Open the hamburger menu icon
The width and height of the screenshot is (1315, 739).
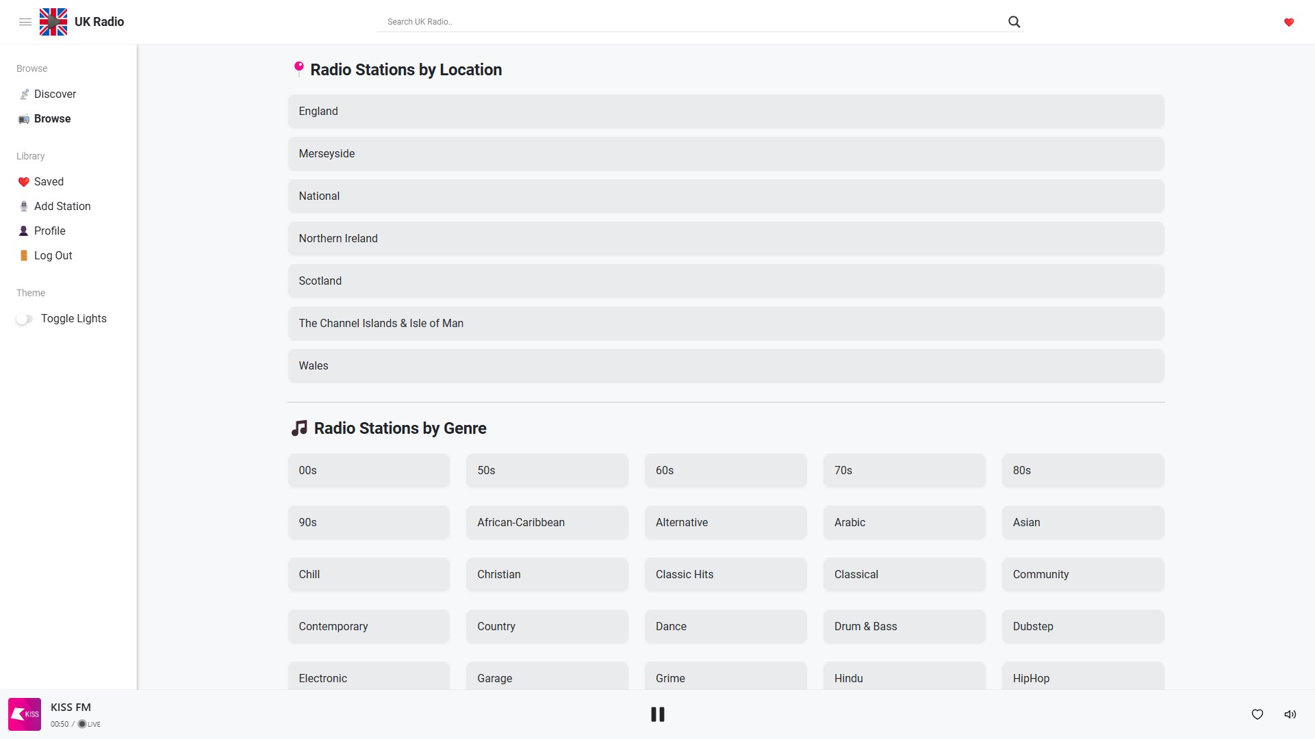(x=25, y=22)
